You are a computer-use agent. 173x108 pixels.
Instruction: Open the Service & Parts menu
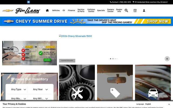pos(81,11)
